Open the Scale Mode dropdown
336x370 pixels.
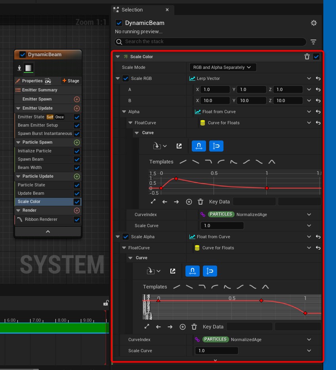(223, 67)
